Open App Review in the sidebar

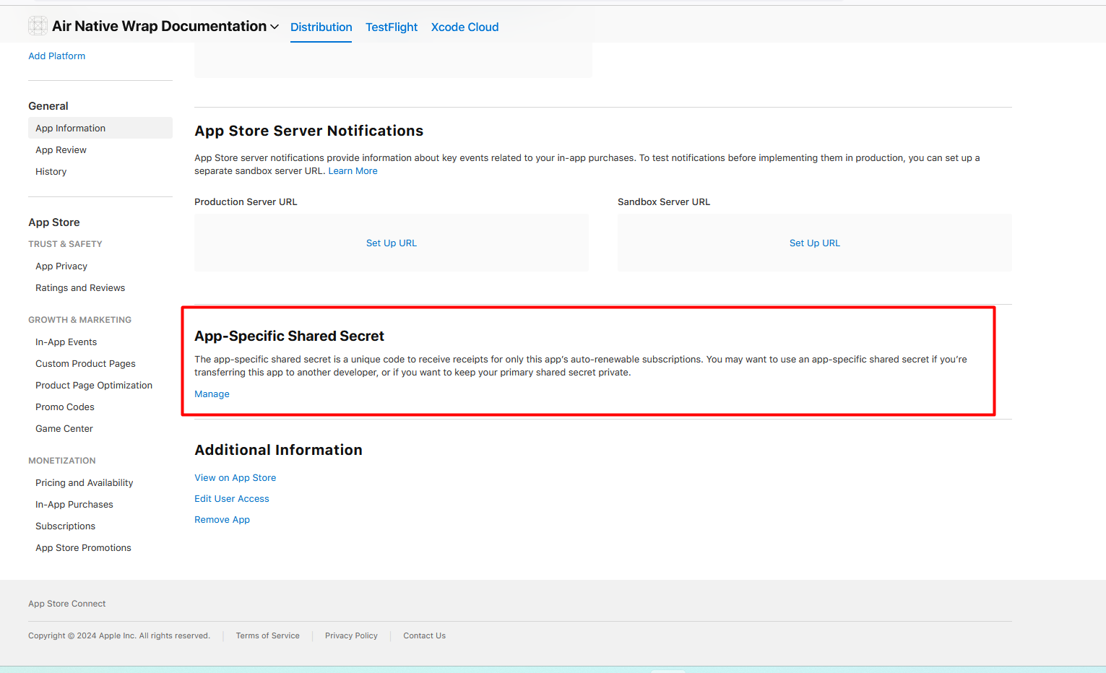(x=61, y=149)
